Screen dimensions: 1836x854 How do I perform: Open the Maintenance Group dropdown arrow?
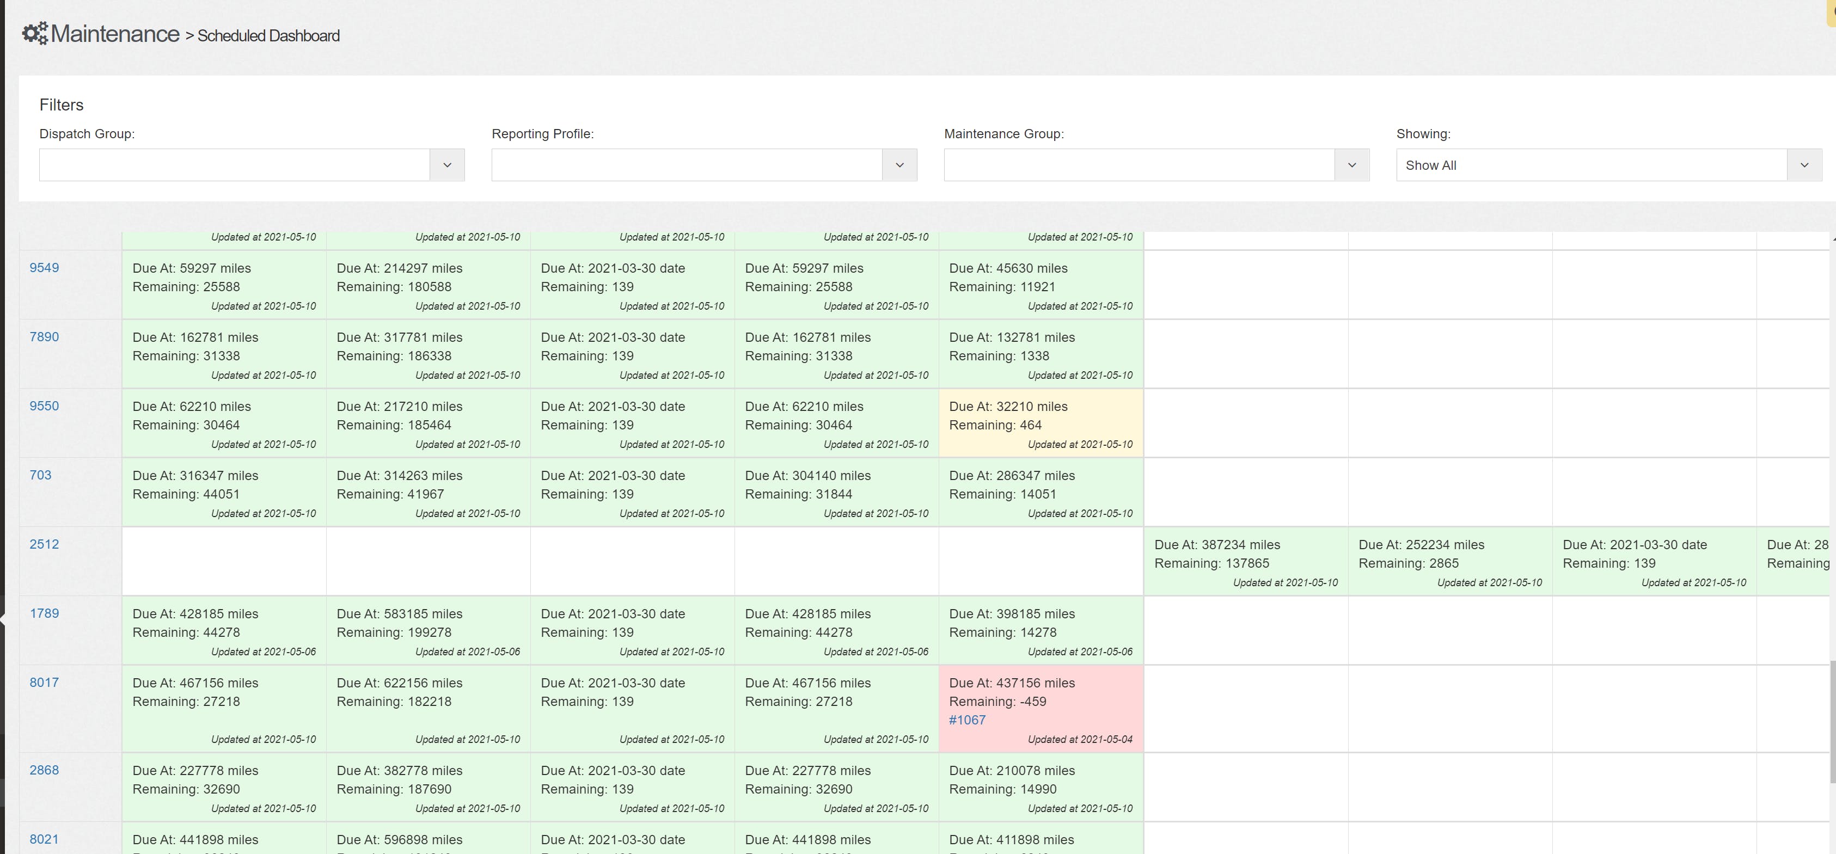point(1351,165)
